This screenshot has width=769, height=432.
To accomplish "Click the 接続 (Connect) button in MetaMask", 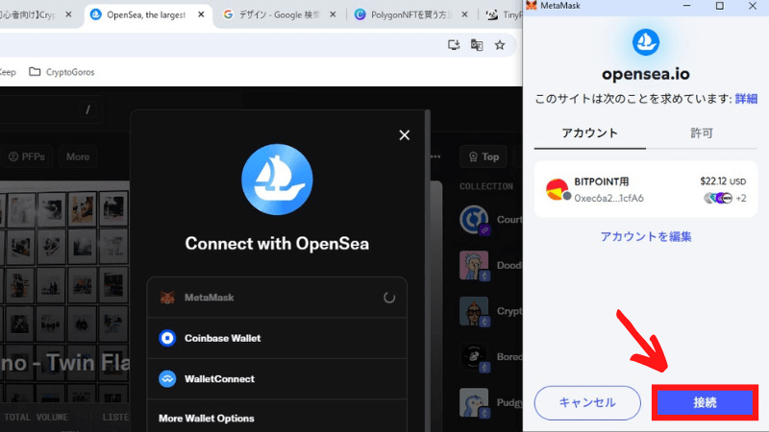I will (705, 402).
